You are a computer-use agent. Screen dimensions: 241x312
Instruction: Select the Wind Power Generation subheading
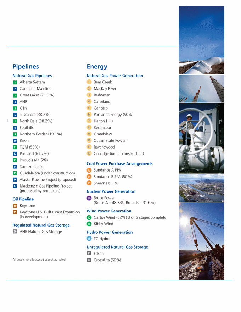click(x=109, y=211)
